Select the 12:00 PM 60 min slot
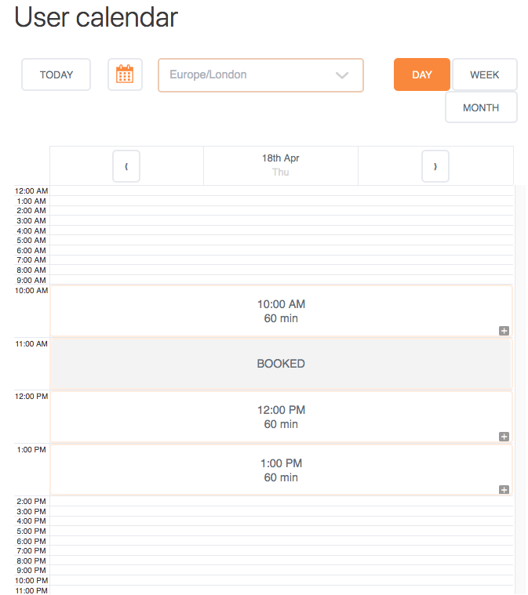 [281, 417]
